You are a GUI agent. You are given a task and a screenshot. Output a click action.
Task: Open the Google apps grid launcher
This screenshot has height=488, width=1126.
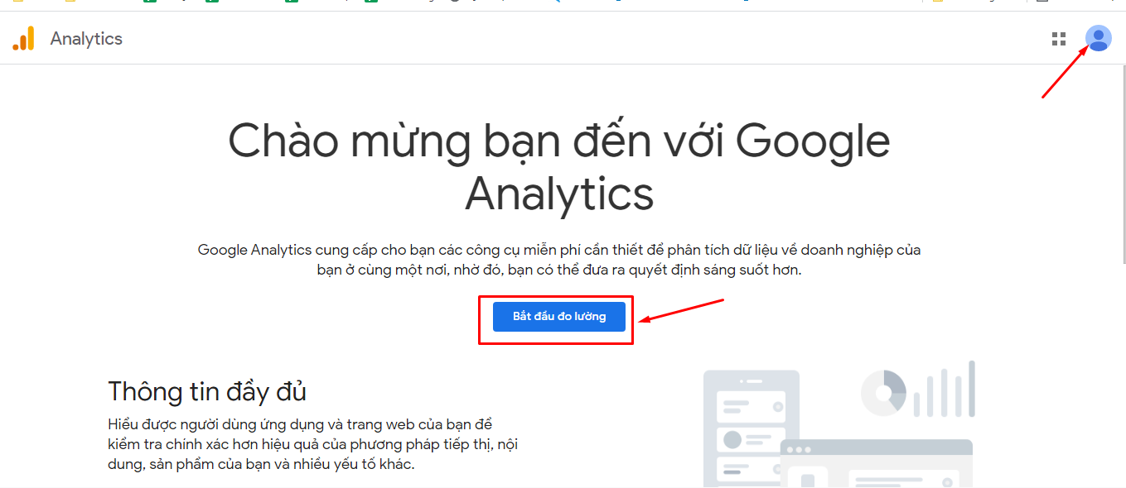(x=1058, y=39)
